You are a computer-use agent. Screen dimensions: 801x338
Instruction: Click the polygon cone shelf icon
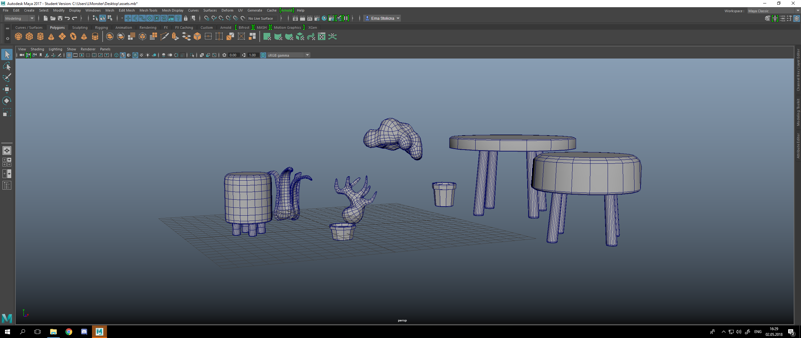point(51,37)
